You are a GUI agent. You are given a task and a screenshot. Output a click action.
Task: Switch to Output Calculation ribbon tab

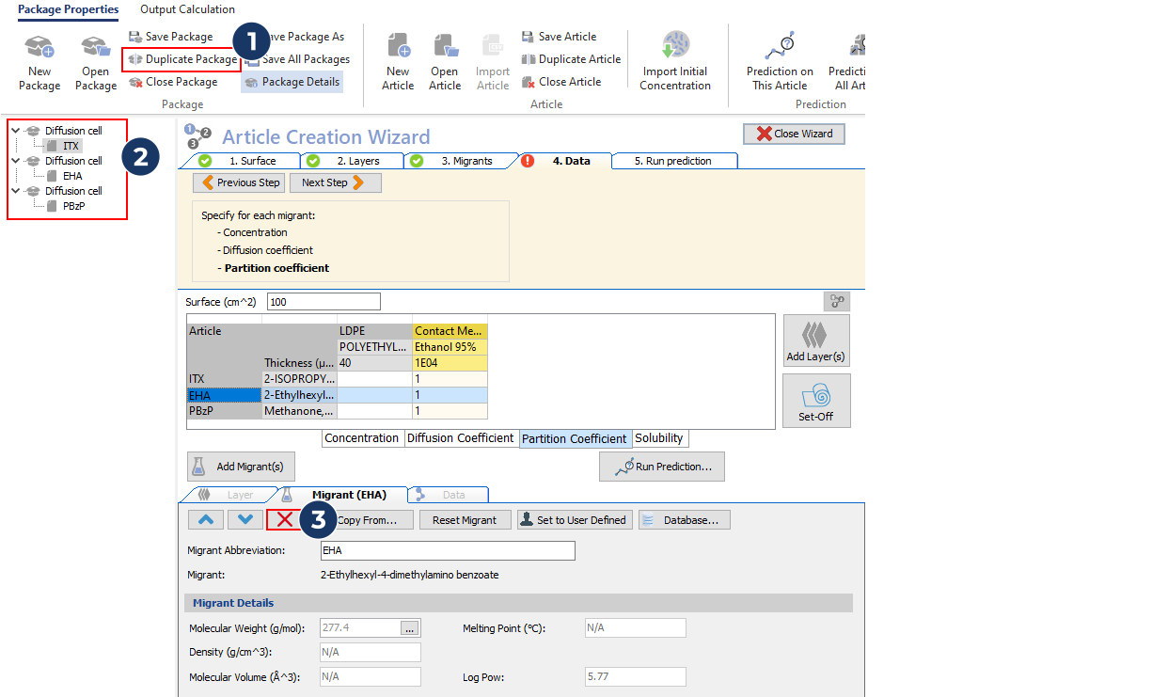pyautogui.click(x=187, y=9)
